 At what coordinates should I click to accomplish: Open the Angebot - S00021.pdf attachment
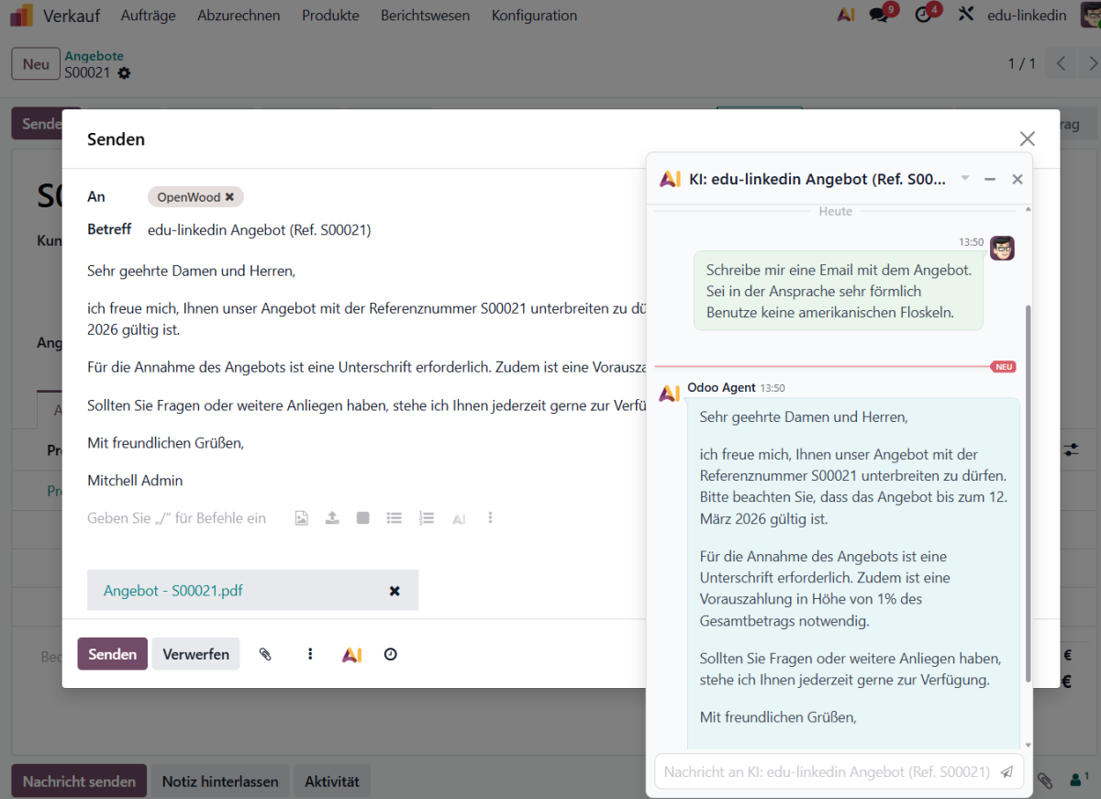pyautogui.click(x=173, y=591)
